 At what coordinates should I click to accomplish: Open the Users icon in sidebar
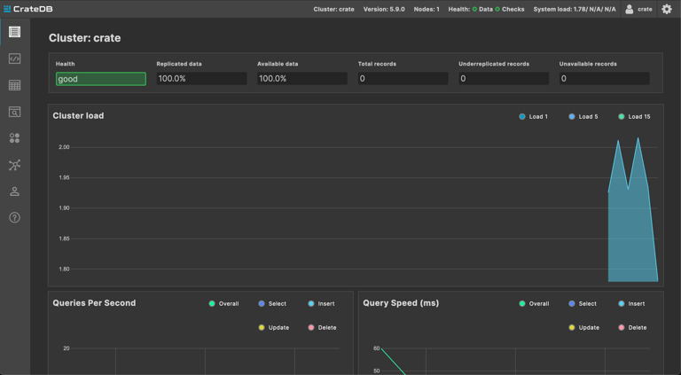pos(14,191)
